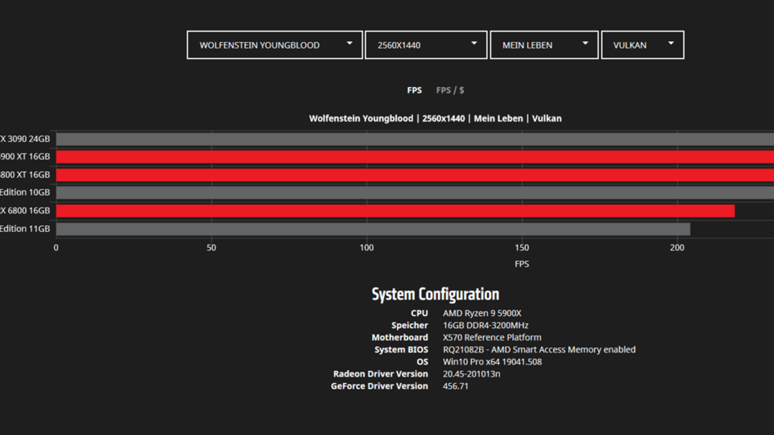The width and height of the screenshot is (774, 435).
Task: Click the '200' axis tick label
Action: point(677,248)
